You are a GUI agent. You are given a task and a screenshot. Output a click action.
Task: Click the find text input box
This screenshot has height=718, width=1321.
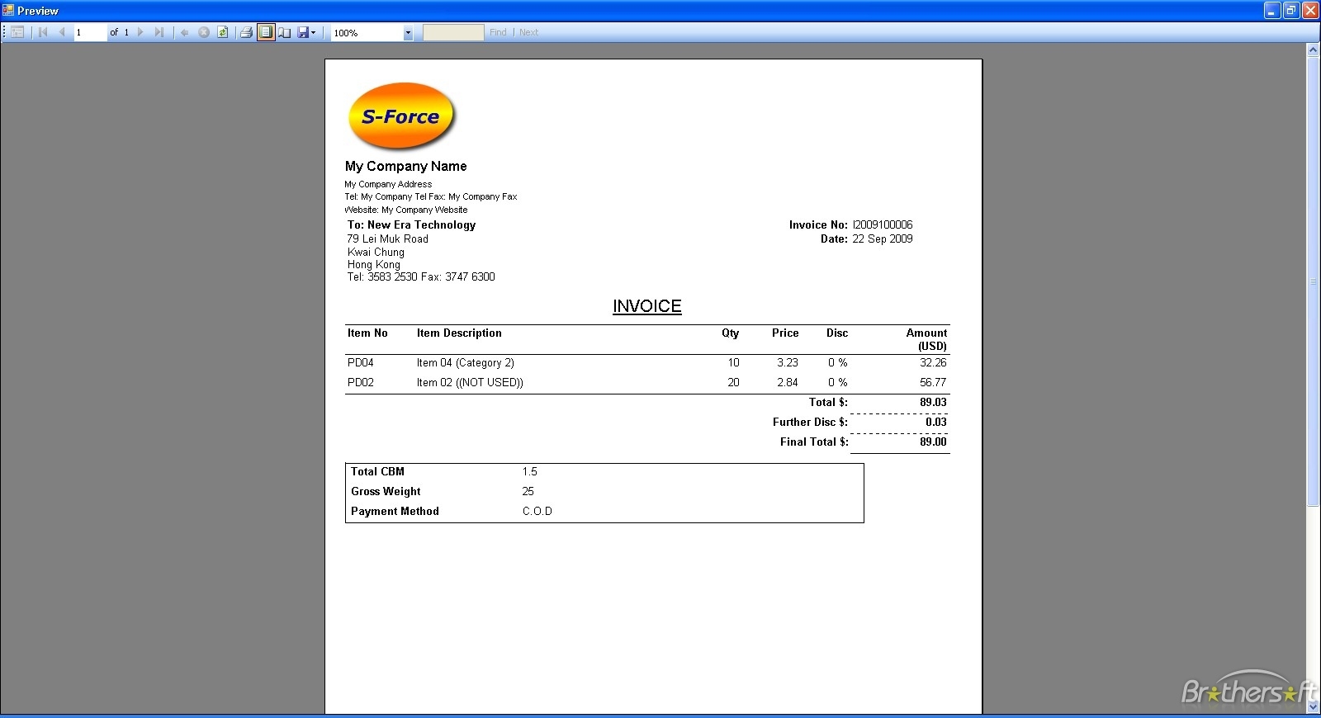click(x=453, y=32)
